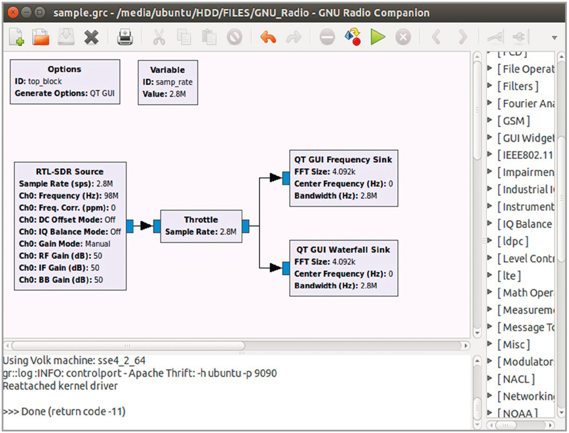Screen dimensions: 569x433
Task: Click the errors minus-circle toolbar icon
Action: coord(327,37)
